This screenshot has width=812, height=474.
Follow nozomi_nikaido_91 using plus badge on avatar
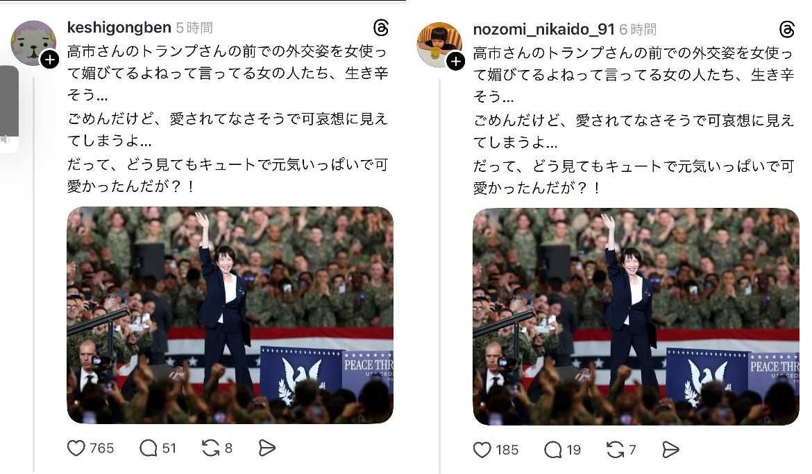[x=456, y=62]
